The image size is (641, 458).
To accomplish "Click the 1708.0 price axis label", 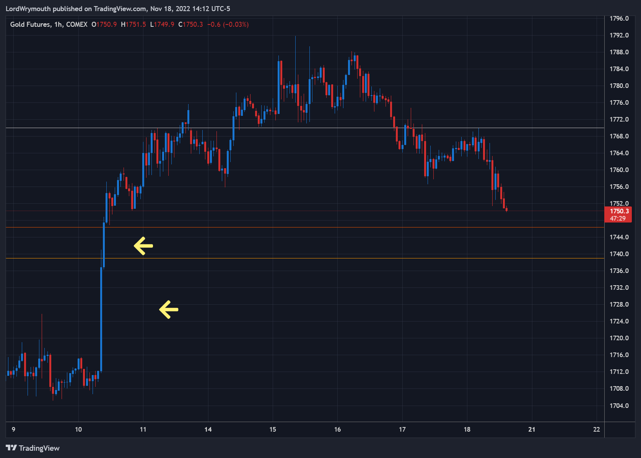I will point(619,388).
